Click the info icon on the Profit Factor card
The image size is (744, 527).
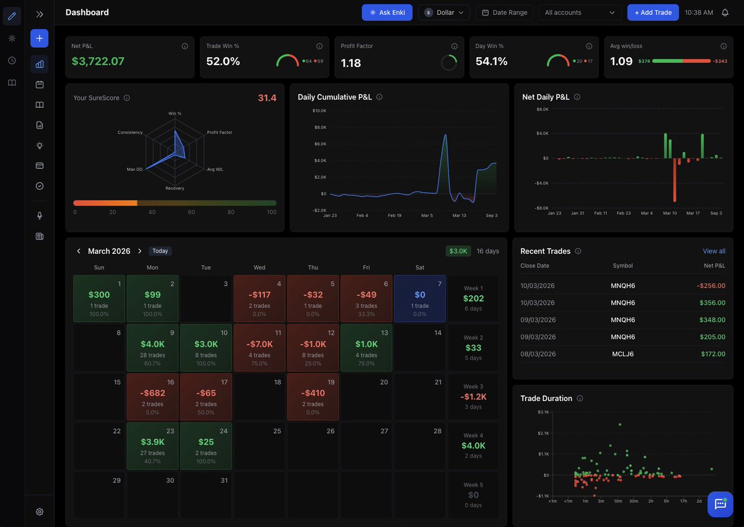[454, 46]
